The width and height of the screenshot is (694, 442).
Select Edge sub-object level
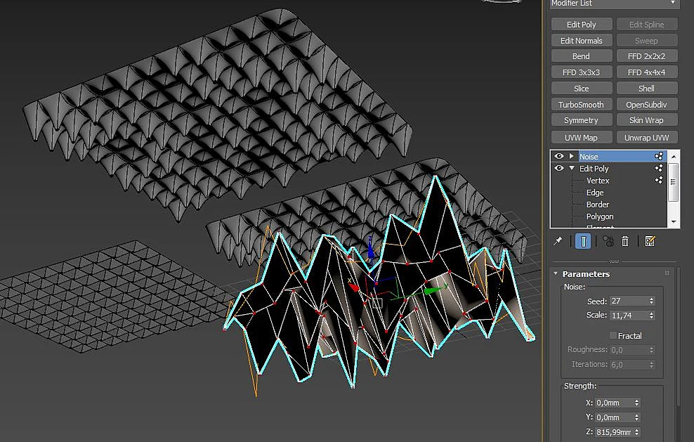point(595,193)
